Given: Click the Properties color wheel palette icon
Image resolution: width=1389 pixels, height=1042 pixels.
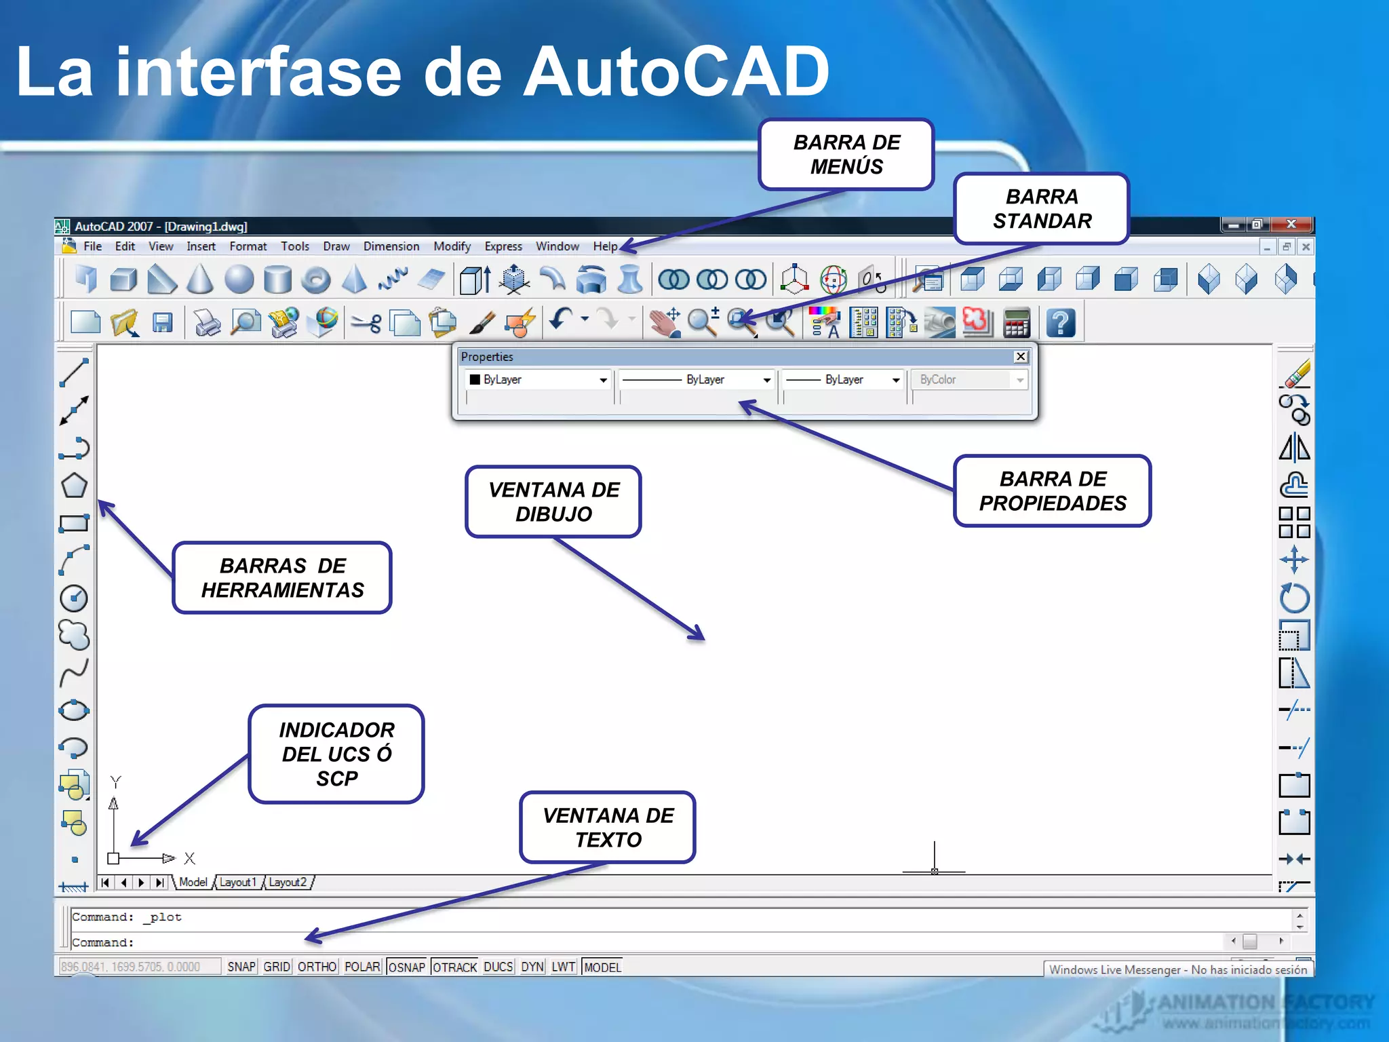Looking at the screenshot, I should pyautogui.click(x=825, y=323).
